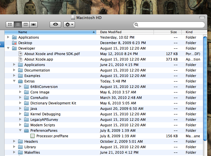Click the "About Xcode.app" file name
This screenshot has height=156, width=211.
pos(39,59)
